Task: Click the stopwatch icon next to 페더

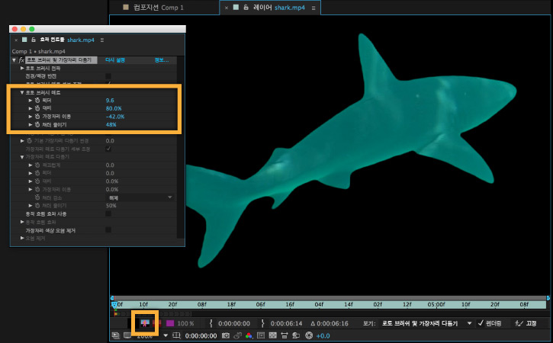Action: (x=37, y=100)
